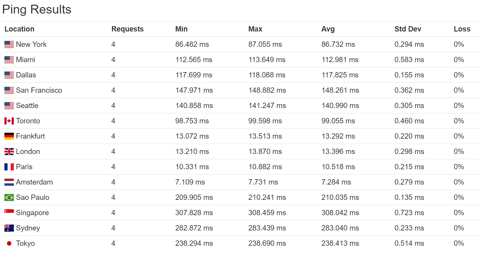Click the Japanese flag next to Tokyo

point(9,243)
